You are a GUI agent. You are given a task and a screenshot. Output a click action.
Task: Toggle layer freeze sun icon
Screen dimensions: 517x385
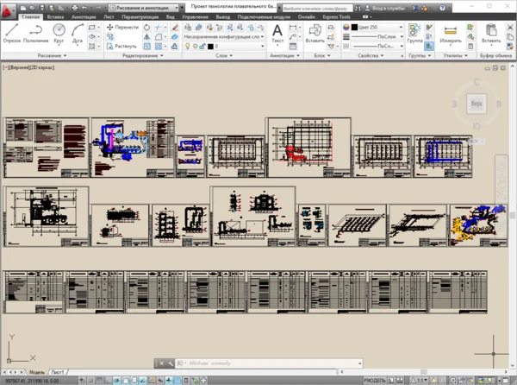pos(196,47)
